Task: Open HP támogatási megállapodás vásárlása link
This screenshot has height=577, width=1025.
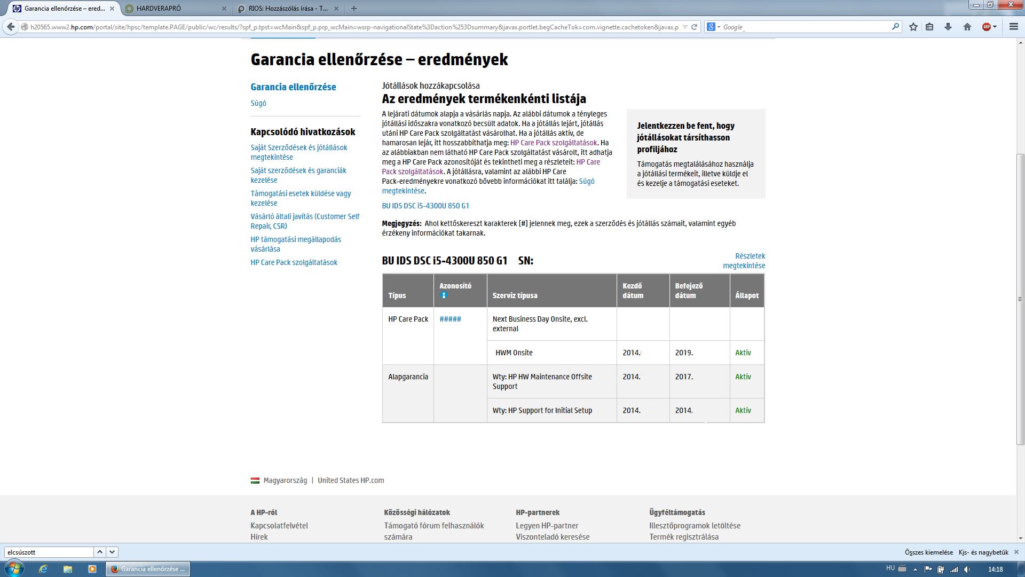Action: pyautogui.click(x=296, y=244)
